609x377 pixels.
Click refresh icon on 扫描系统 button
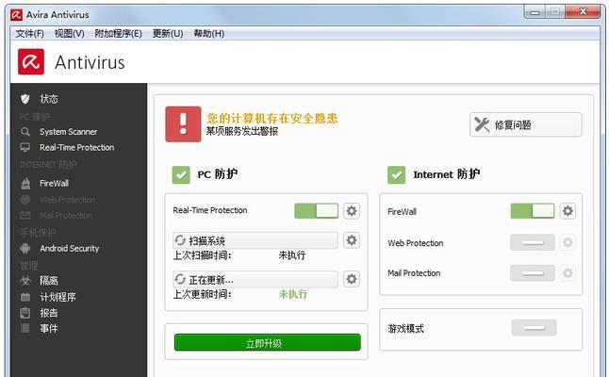tap(180, 240)
